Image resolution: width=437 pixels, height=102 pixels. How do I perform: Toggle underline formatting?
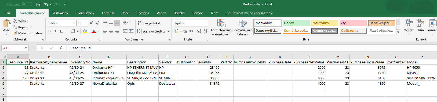[61, 31]
